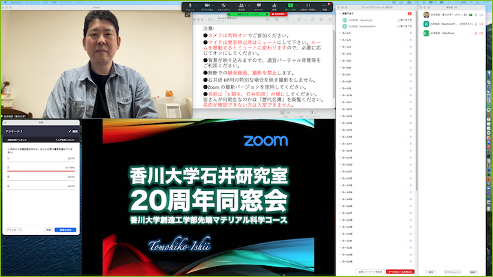Zoom in in the PDF viewer
493x277 pixels.
point(276,19)
